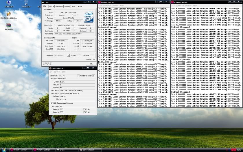
Task: Open the About tab in CPU-Z
Action: pos(80,6)
